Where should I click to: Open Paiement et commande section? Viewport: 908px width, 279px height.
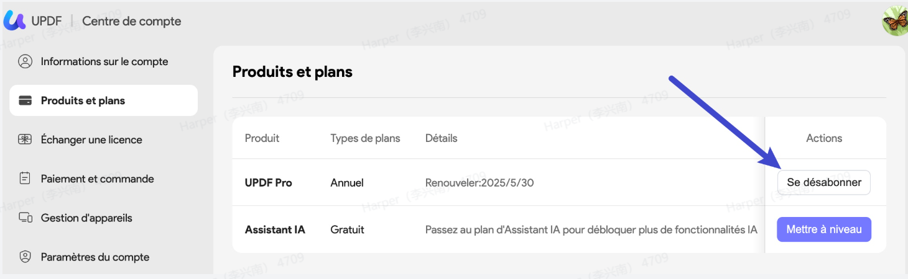click(x=104, y=179)
